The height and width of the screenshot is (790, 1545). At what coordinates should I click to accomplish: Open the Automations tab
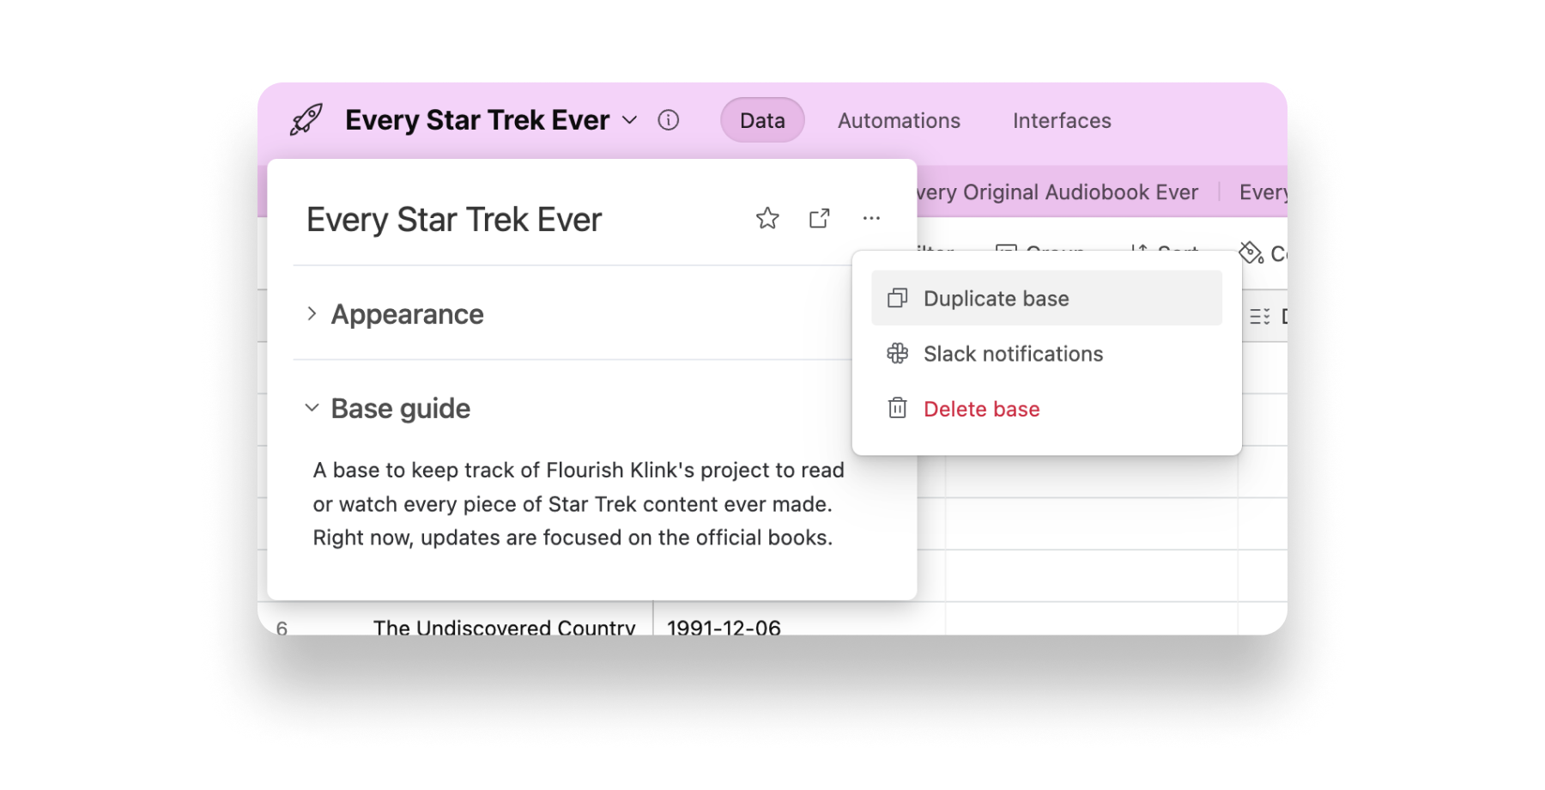[x=899, y=120]
